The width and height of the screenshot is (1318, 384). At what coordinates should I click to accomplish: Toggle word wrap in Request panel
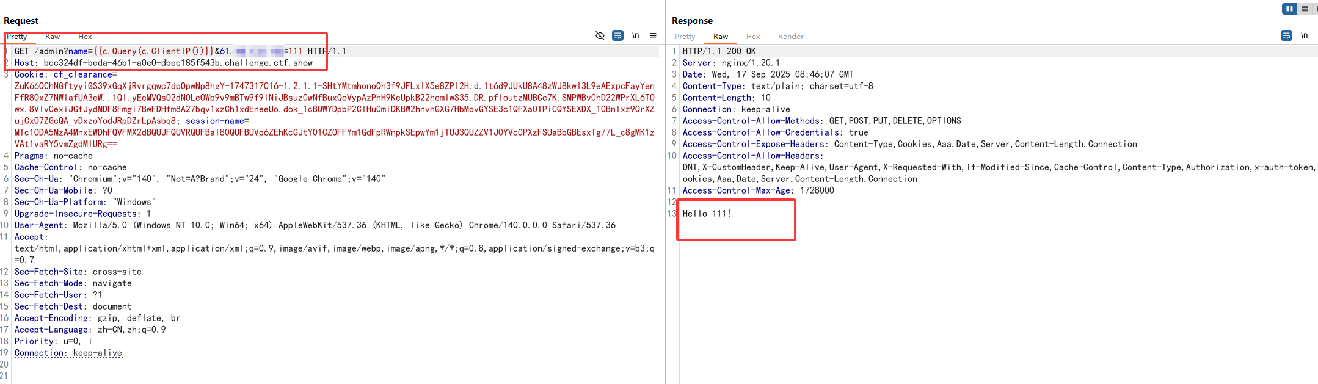(617, 36)
